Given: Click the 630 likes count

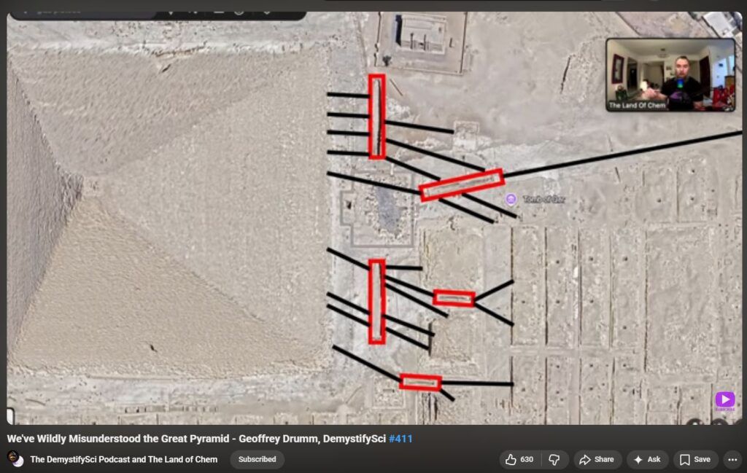Looking at the screenshot, I should 527,460.
